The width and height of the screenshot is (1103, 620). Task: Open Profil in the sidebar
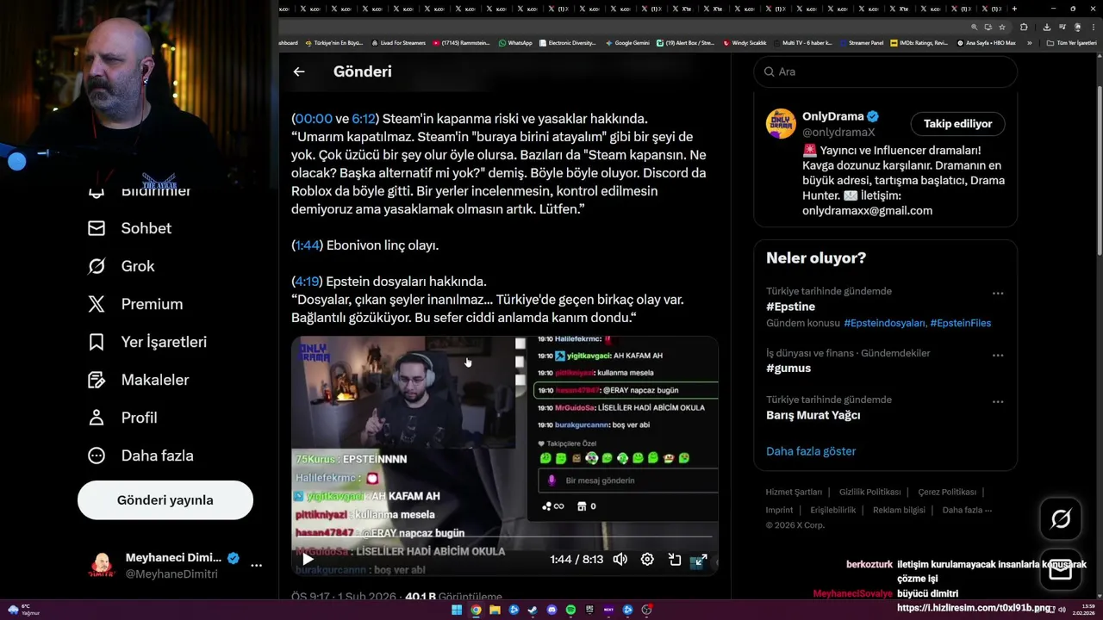(122, 418)
